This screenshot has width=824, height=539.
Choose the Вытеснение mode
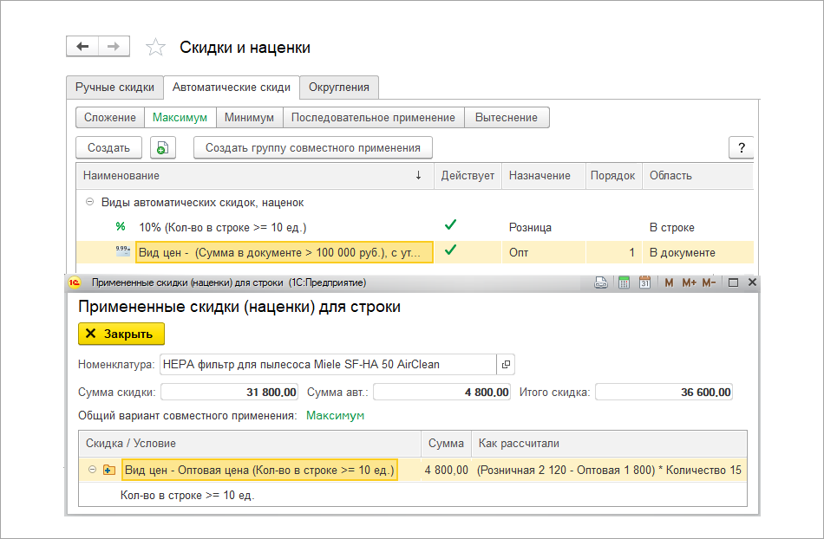(507, 117)
